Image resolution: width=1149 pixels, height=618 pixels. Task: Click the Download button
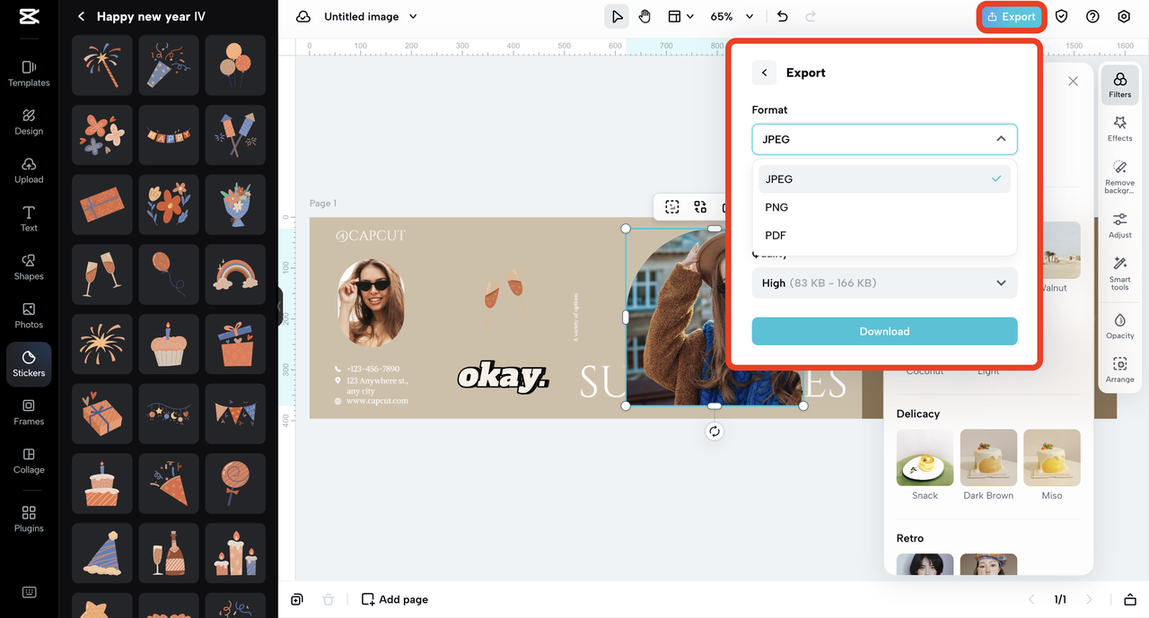(x=884, y=331)
